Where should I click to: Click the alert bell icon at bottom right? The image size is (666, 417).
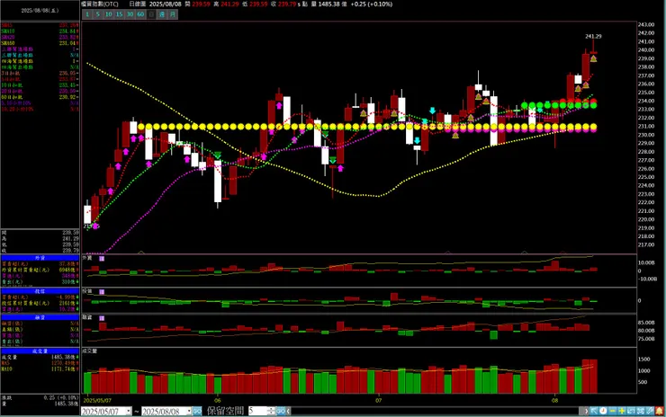pos(659,411)
